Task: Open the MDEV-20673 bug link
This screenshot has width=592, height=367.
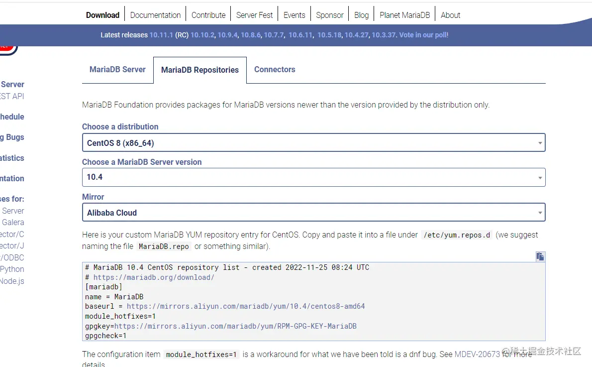Action: (477, 354)
